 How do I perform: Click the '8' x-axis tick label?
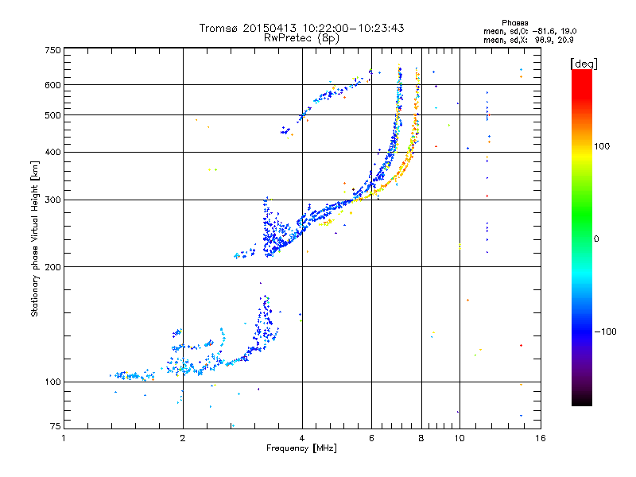[x=421, y=438]
